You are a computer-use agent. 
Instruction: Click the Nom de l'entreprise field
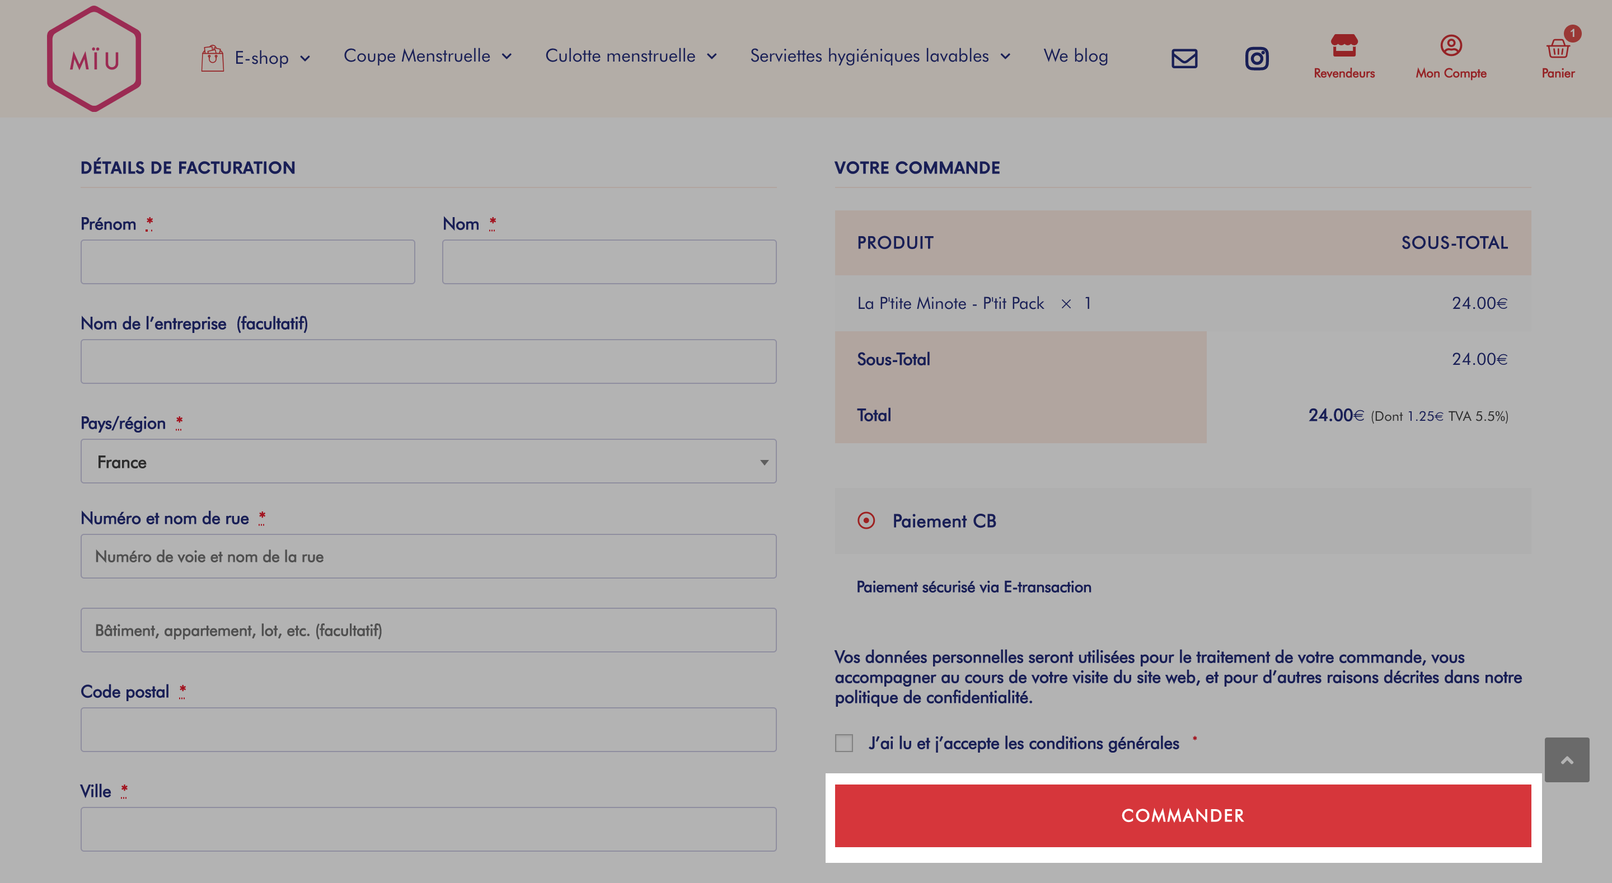pos(428,361)
